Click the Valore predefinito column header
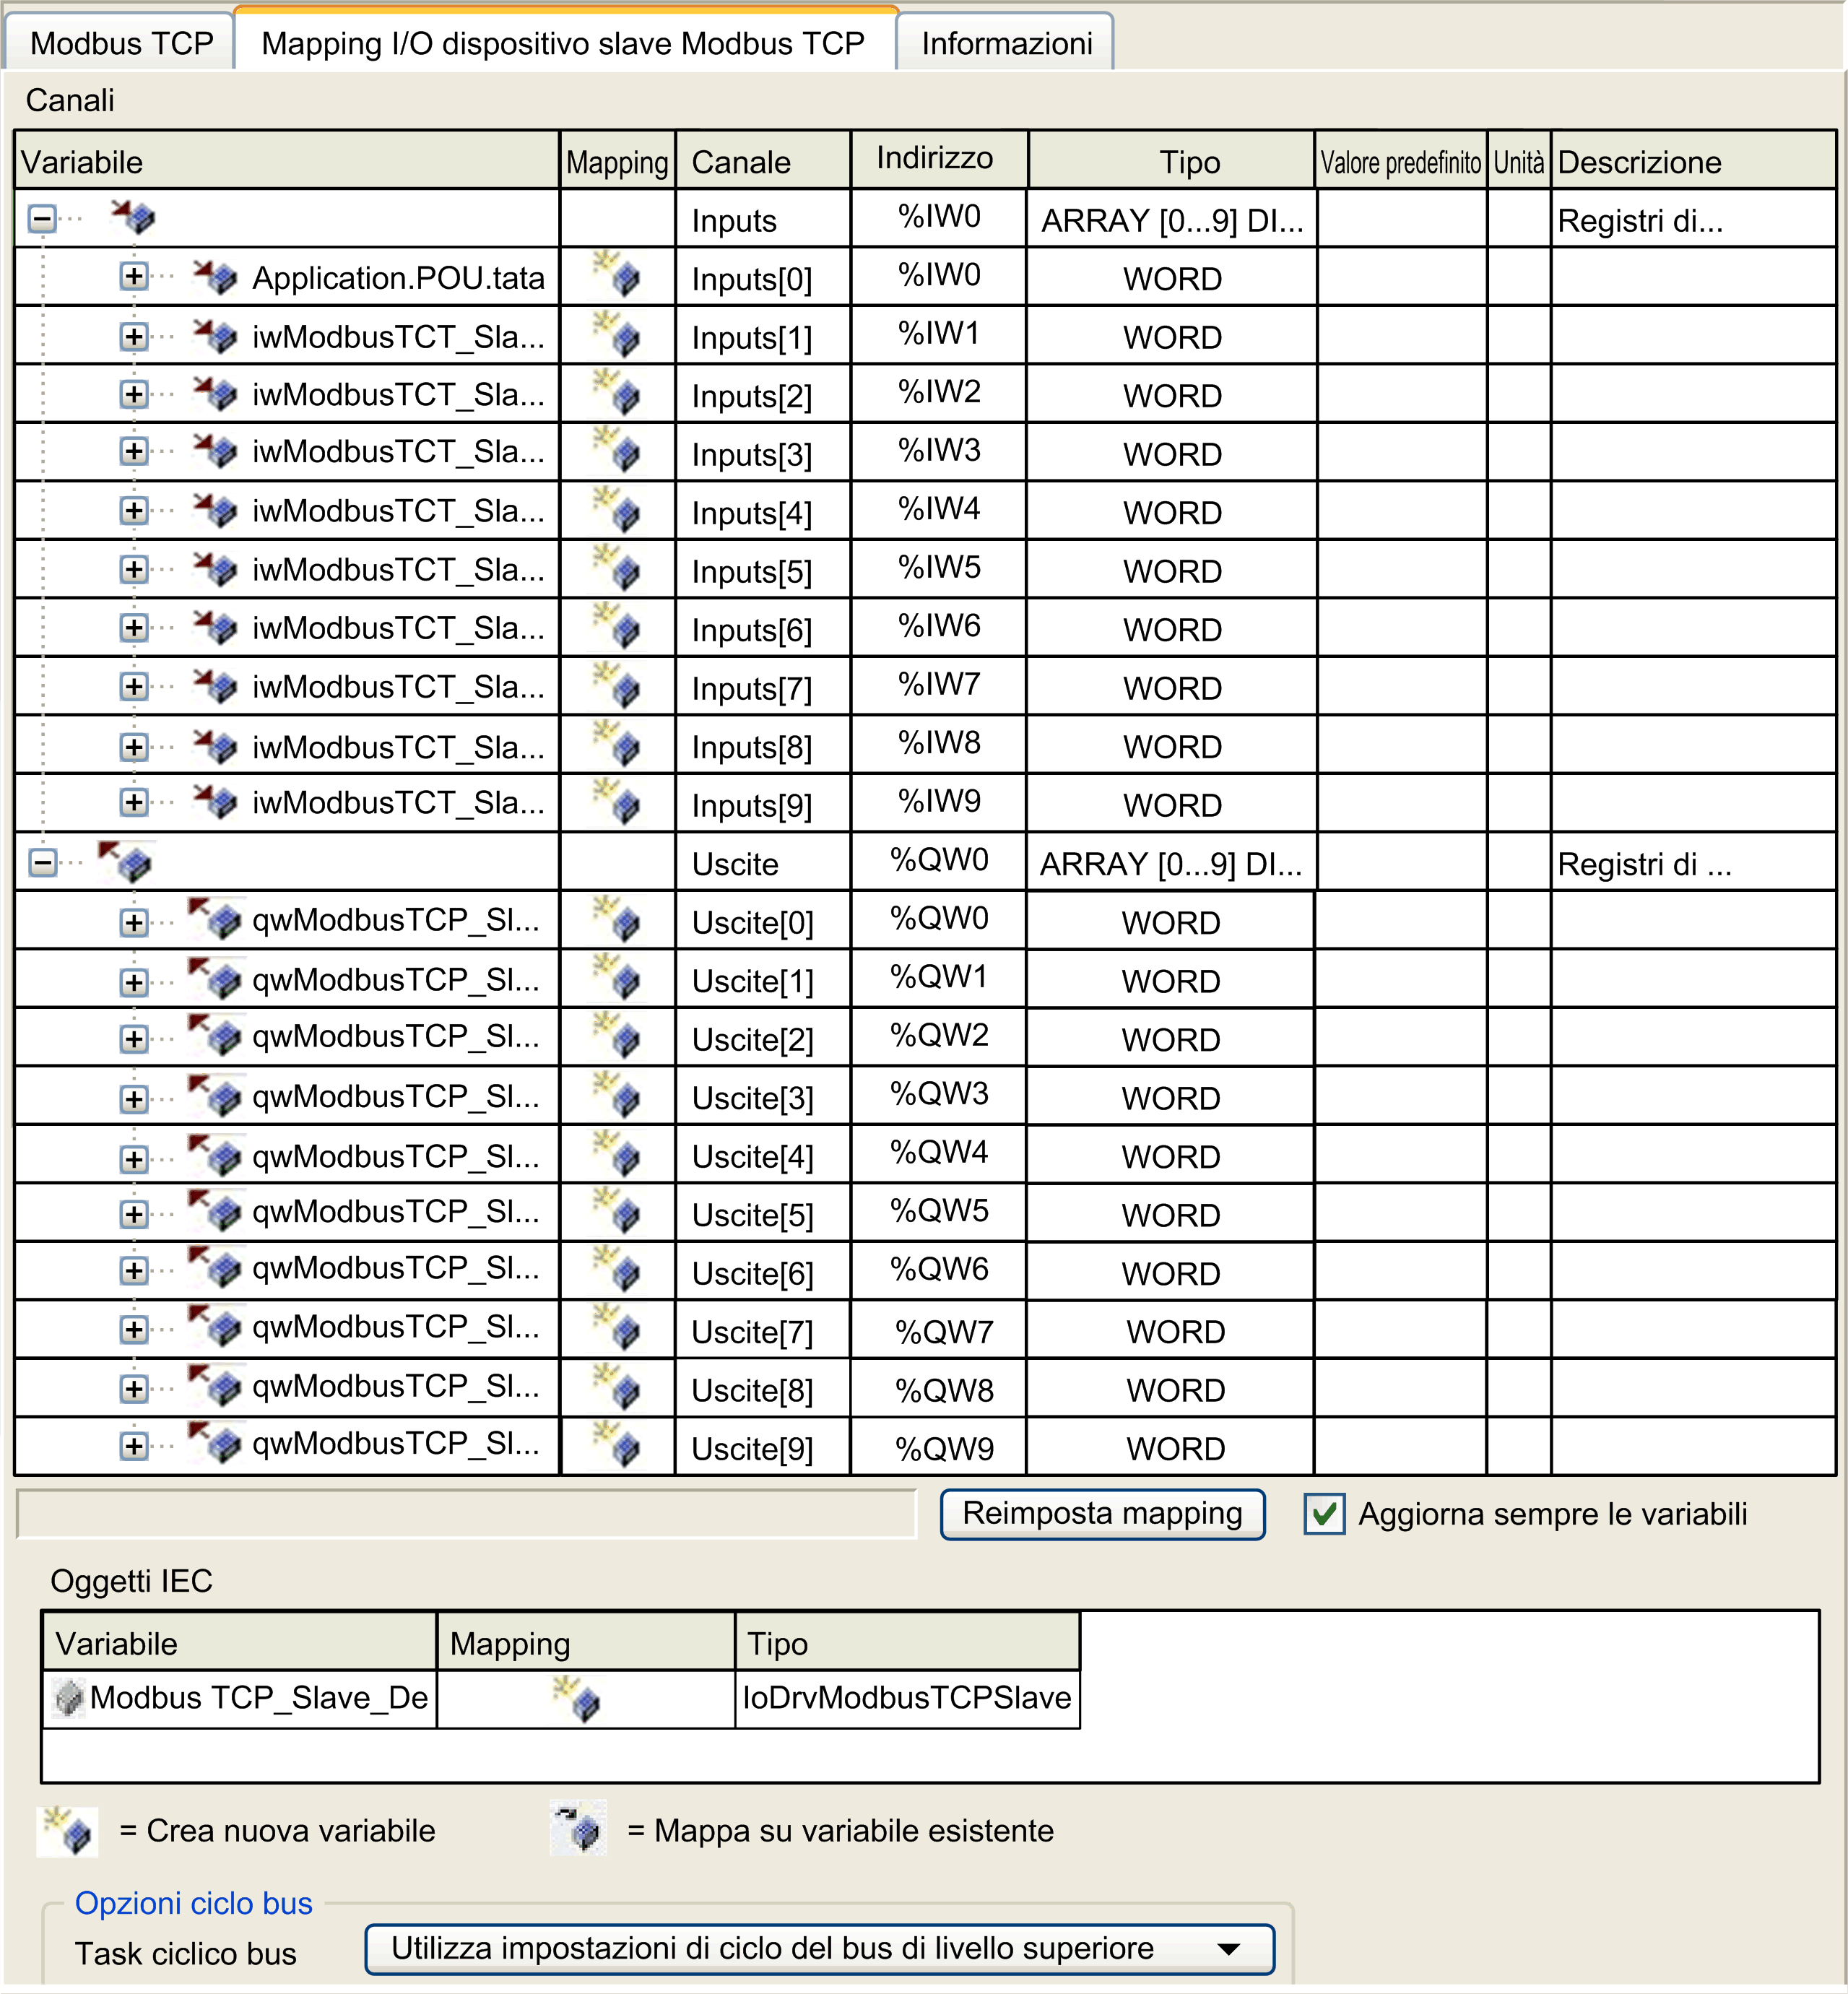Image resolution: width=1848 pixels, height=1994 pixels. click(1400, 161)
